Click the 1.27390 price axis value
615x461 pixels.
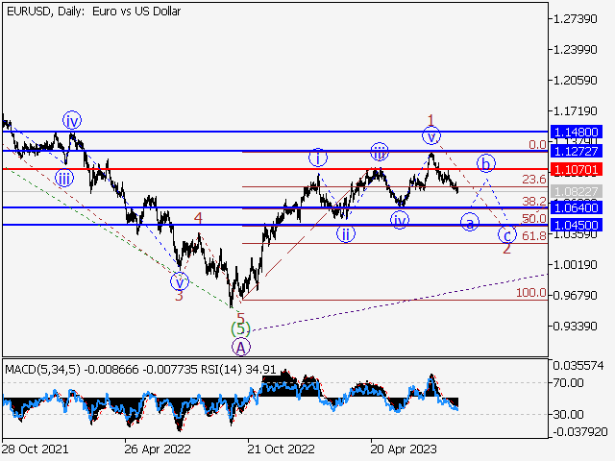(x=575, y=19)
